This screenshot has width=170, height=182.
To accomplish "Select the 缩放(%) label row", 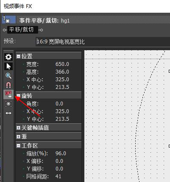I will pos(37,153).
